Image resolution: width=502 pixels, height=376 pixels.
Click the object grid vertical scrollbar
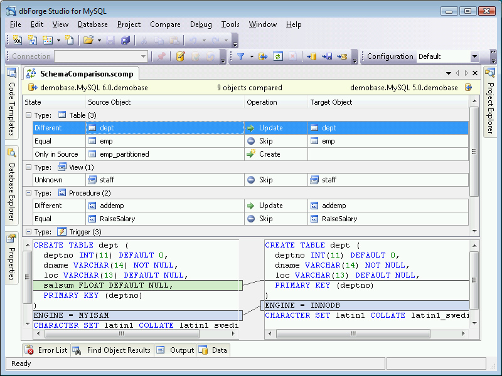point(474,152)
